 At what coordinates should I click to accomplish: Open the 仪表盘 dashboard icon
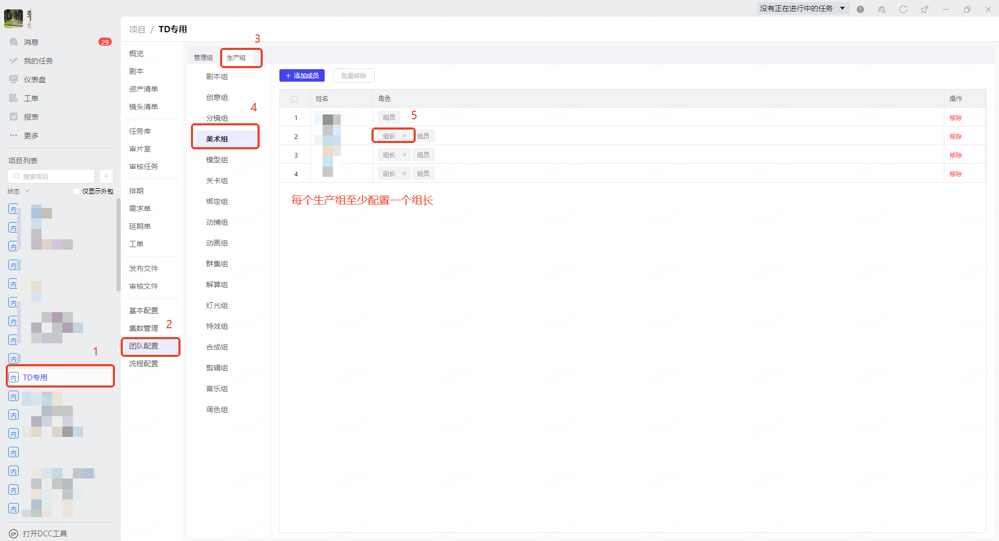pos(14,80)
